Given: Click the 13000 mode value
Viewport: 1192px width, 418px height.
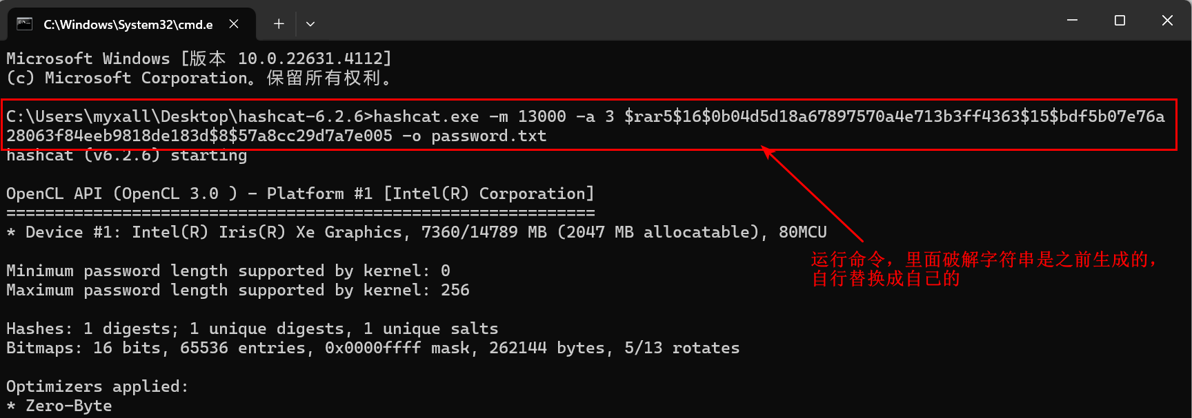Looking at the screenshot, I should coord(542,116).
